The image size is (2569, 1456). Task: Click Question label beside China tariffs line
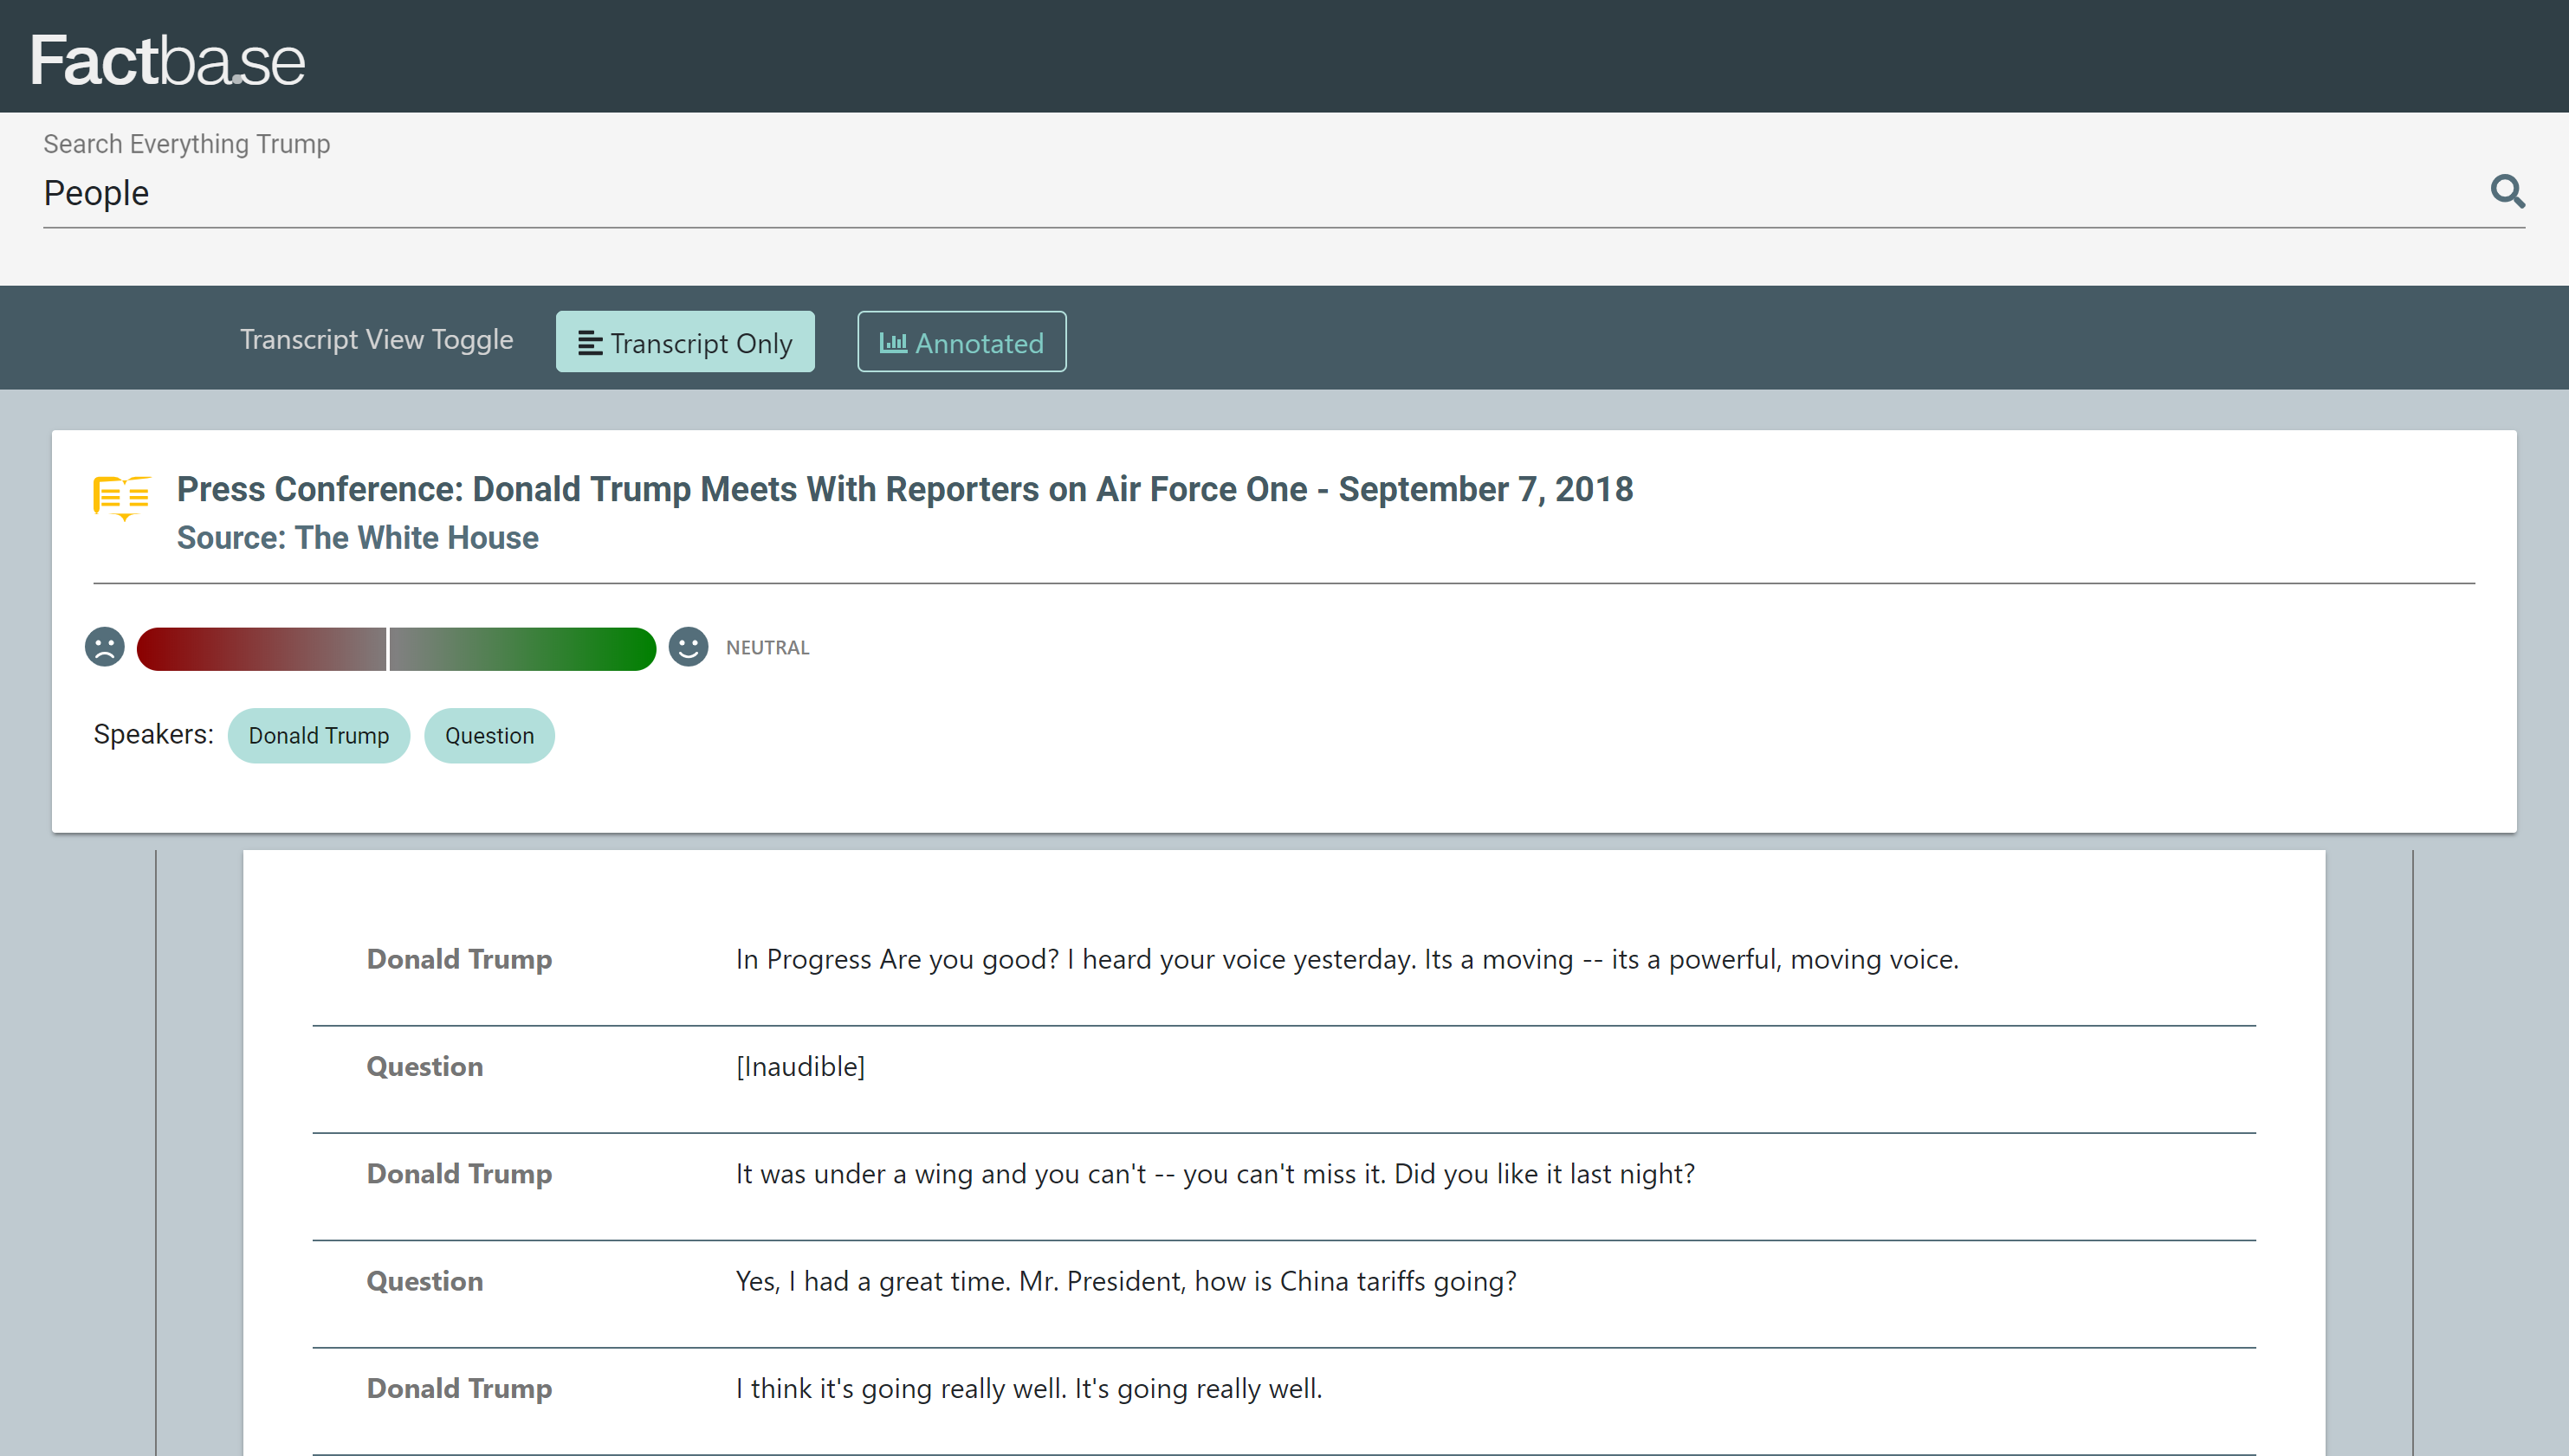[424, 1281]
